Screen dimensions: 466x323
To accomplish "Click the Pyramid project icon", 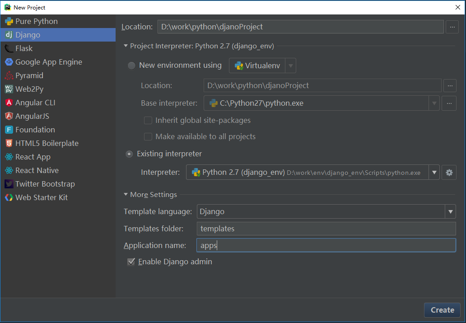I will [9, 75].
